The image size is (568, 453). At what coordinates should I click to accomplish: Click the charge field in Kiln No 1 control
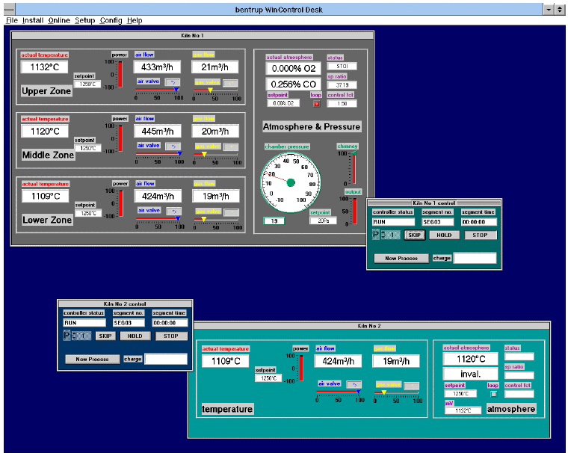[475, 258]
